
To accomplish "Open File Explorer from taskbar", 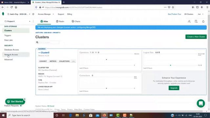I will pos(77,115).
